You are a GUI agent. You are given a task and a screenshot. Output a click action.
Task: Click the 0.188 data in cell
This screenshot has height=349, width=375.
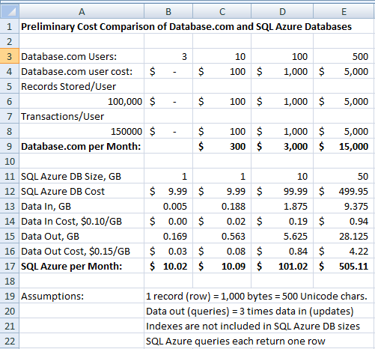[x=222, y=206]
